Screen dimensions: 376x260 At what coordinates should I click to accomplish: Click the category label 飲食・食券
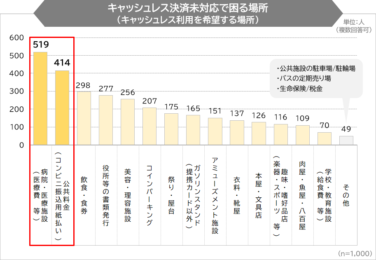coord(84,195)
